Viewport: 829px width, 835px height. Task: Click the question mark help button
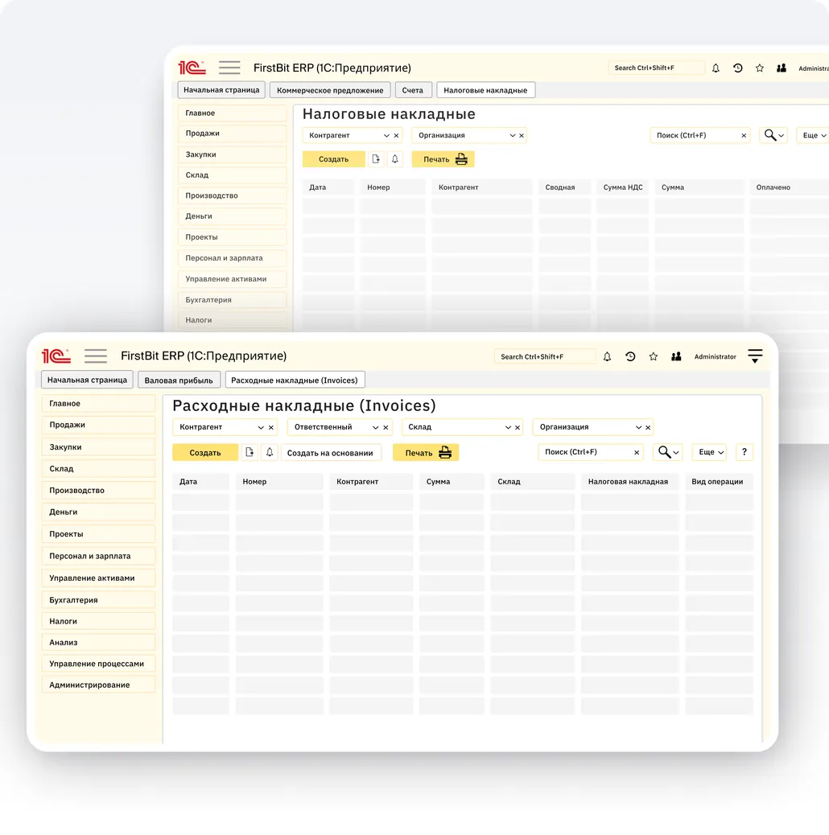pyautogui.click(x=744, y=452)
